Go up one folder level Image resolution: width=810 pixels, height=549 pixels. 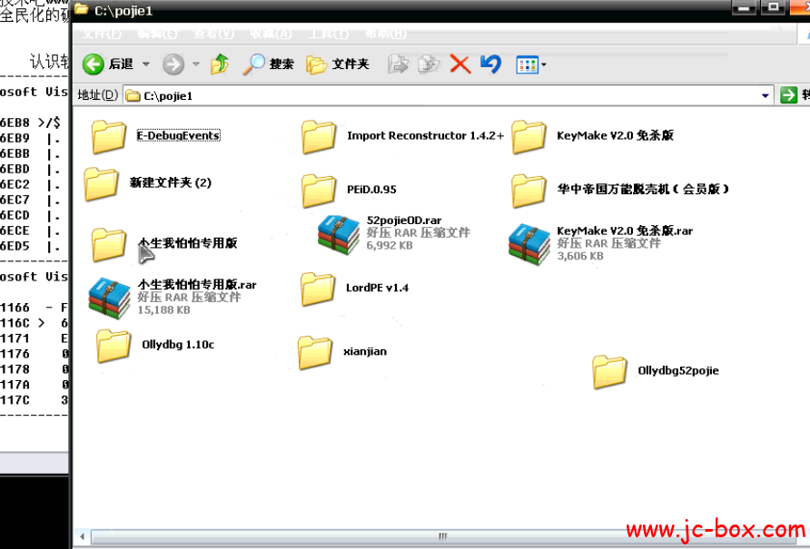(220, 64)
